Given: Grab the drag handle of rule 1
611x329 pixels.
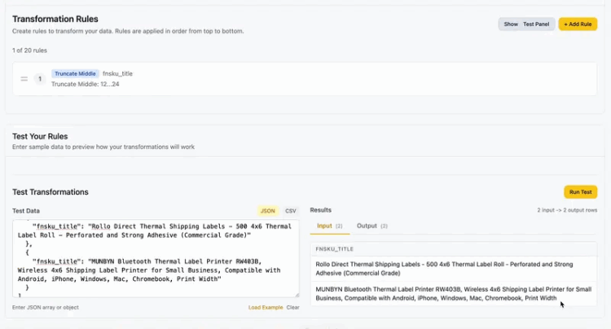Looking at the screenshot, I should click(24, 79).
